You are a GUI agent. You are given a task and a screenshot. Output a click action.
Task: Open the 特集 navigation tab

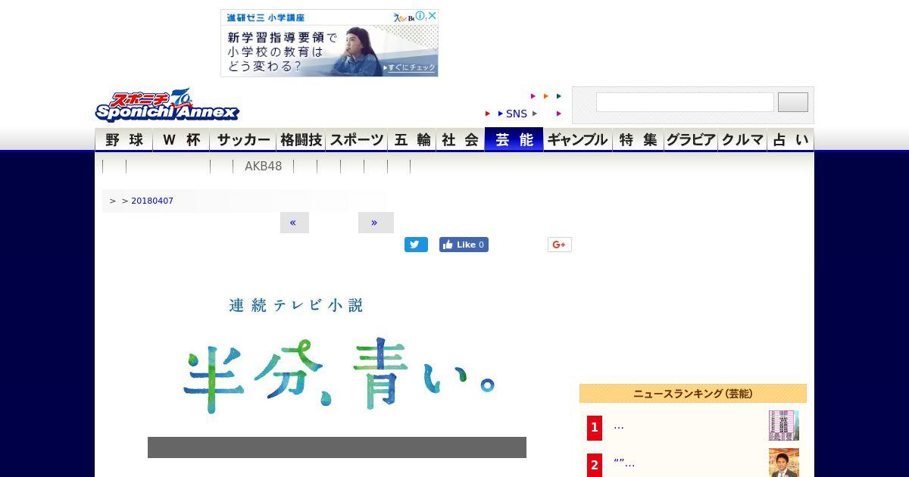pos(639,140)
